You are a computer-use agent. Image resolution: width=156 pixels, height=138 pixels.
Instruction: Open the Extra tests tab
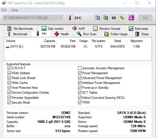[x=138, y=29]
